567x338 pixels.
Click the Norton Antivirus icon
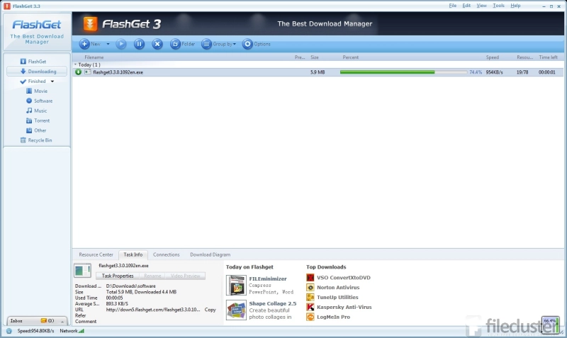(310, 288)
